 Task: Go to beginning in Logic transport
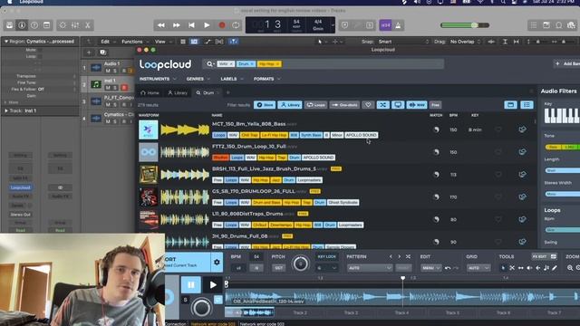pos(191,25)
